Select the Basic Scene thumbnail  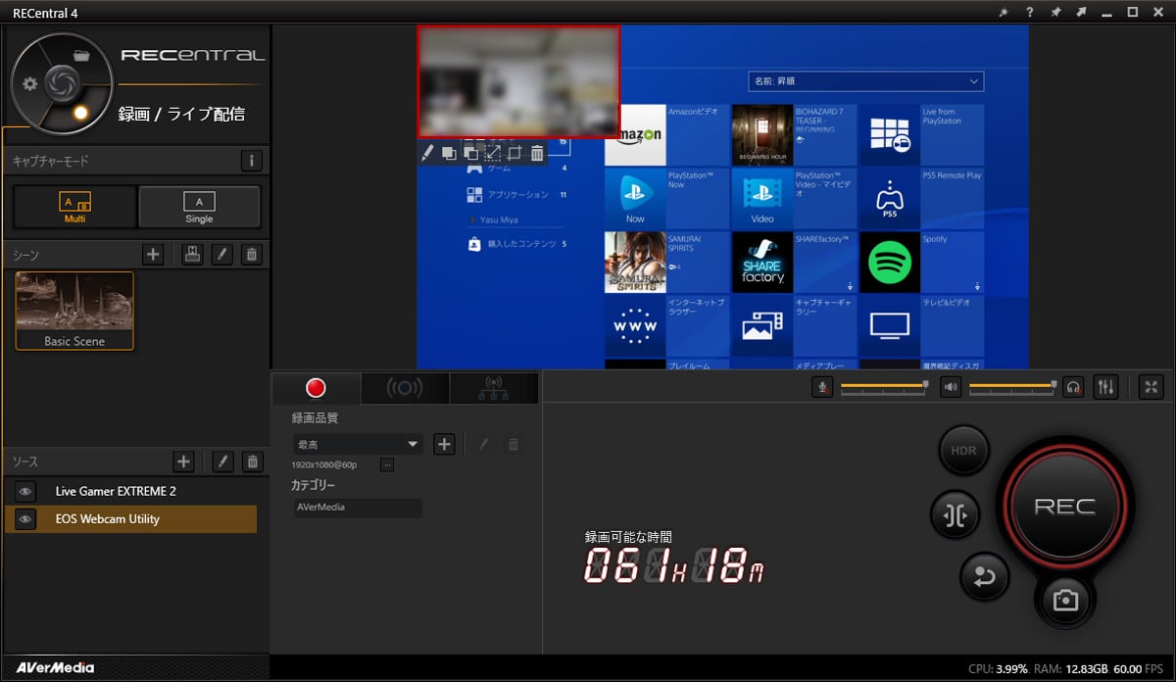click(74, 311)
